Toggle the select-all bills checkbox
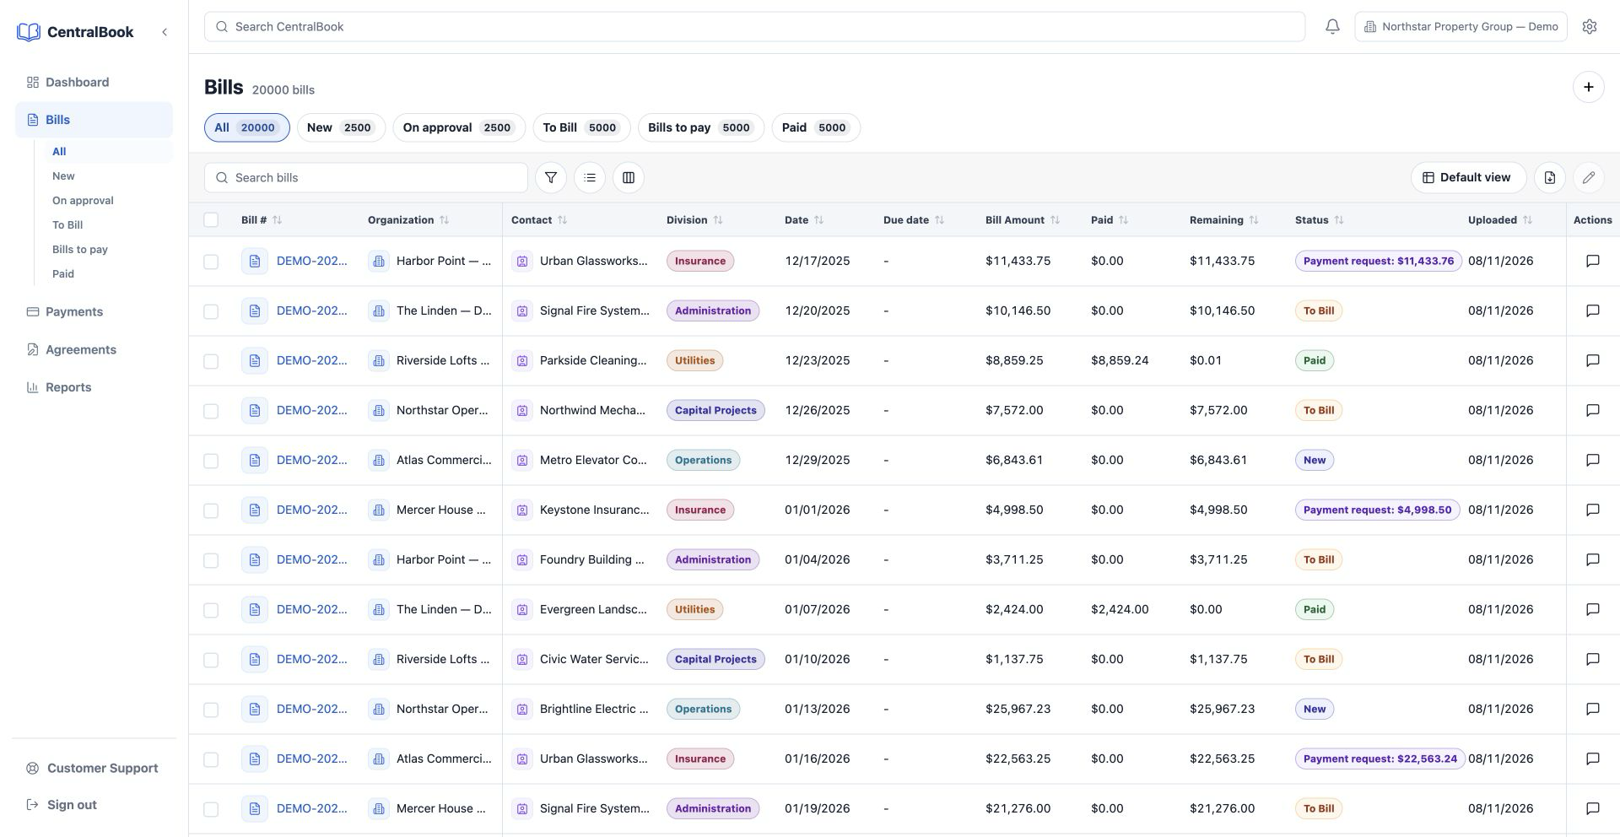The width and height of the screenshot is (1620, 837). tap(211, 220)
